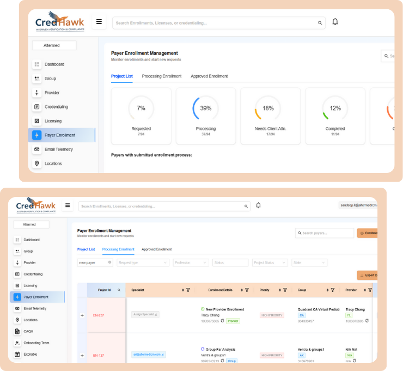403x371 pixels.
Task: Open the Onboarding Team sidebar icon
Action: coord(18,343)
